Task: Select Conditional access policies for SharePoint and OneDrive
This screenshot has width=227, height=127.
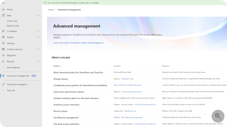Action: 80,85
